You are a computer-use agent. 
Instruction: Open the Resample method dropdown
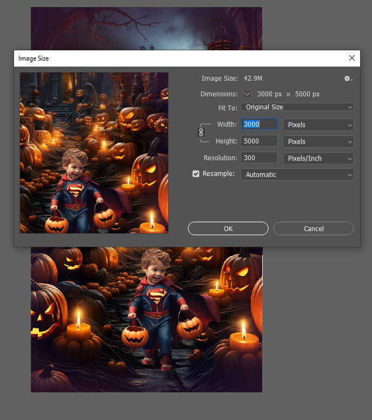pyautogui.click(x=297, y=175)
